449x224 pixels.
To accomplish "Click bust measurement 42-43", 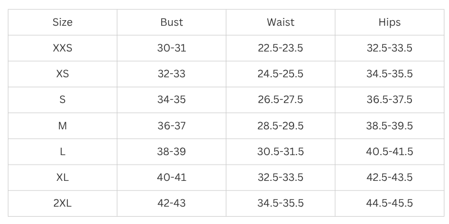I will [171, 203].
